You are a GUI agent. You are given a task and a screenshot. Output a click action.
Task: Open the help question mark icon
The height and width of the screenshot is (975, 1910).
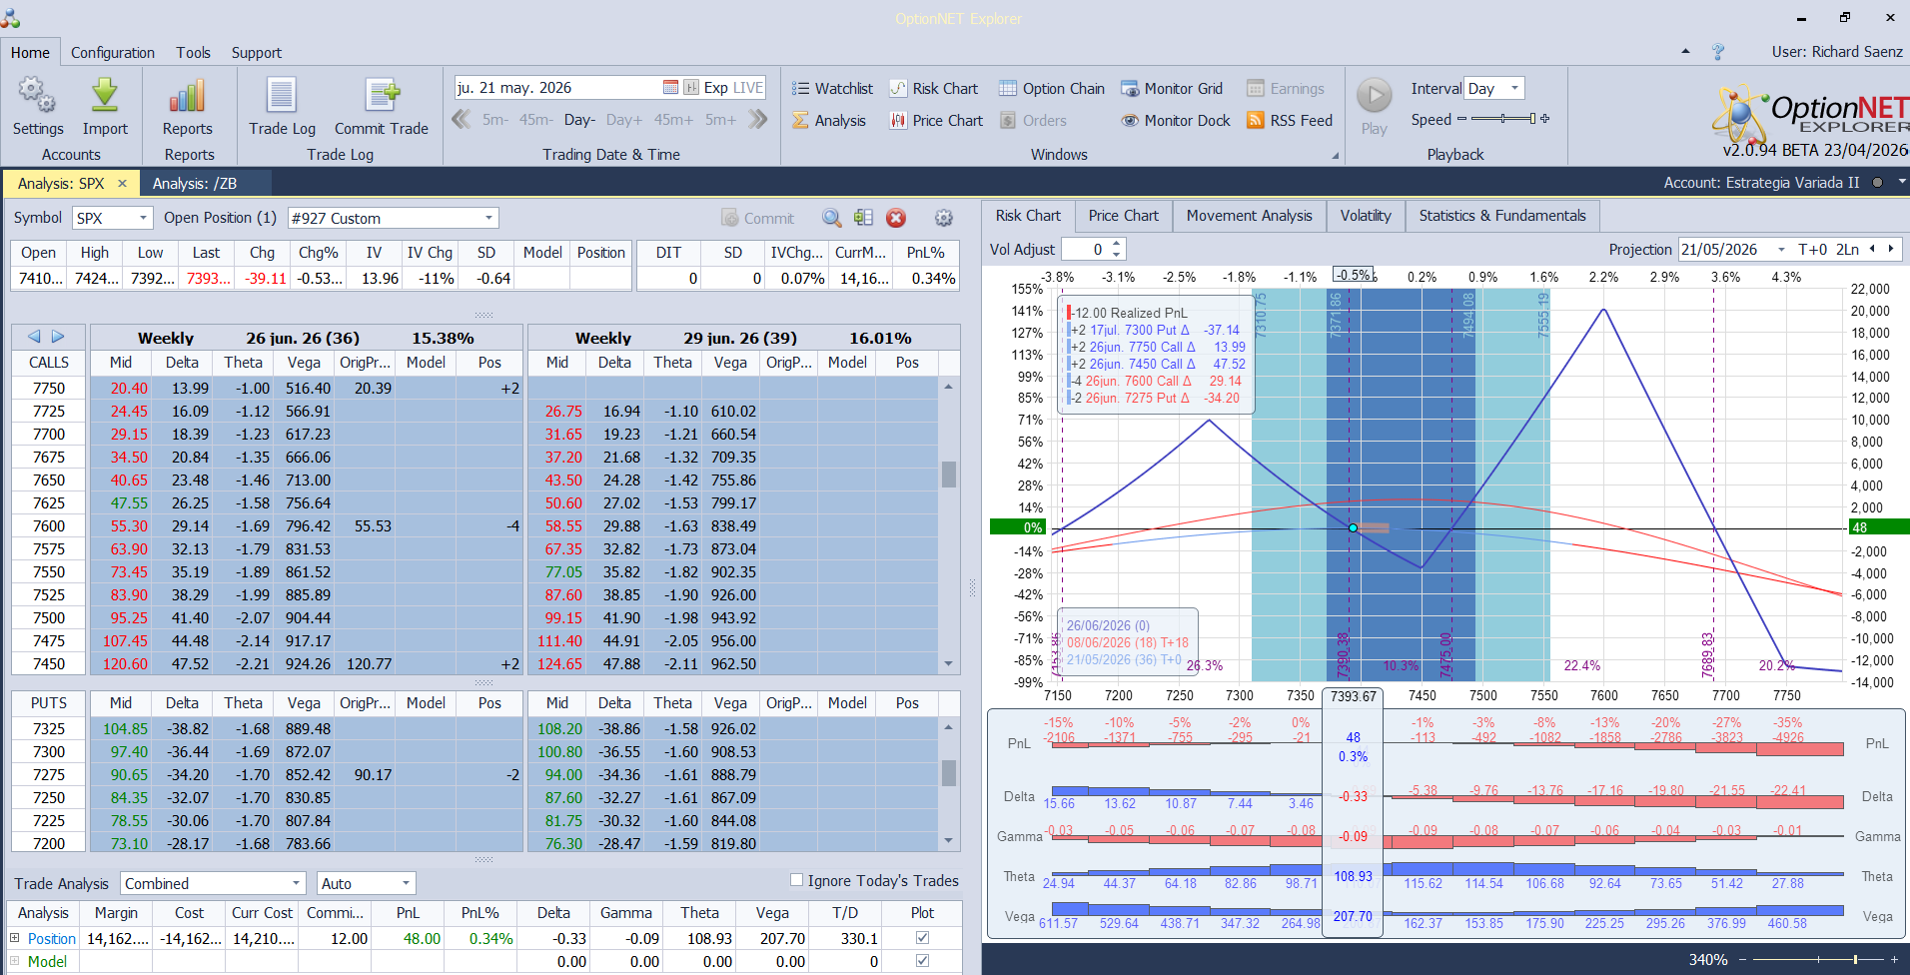[x=1718, y=52]
